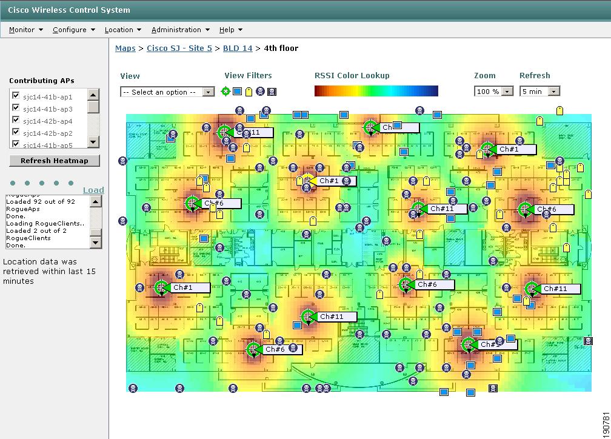
Task: Click the Contributing APs list scroll-down arrow
Action: point(93,142)
